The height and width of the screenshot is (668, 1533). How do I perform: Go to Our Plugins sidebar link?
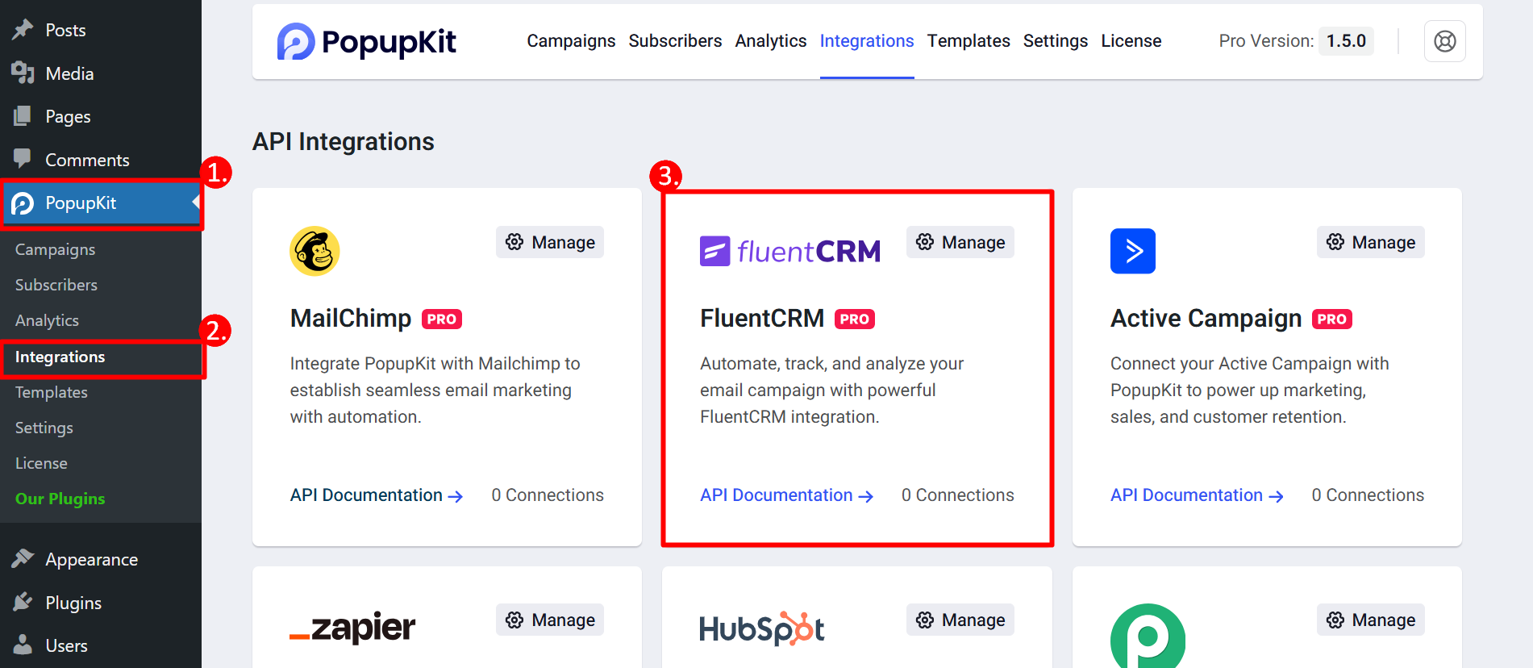click(x=60, y=499)
